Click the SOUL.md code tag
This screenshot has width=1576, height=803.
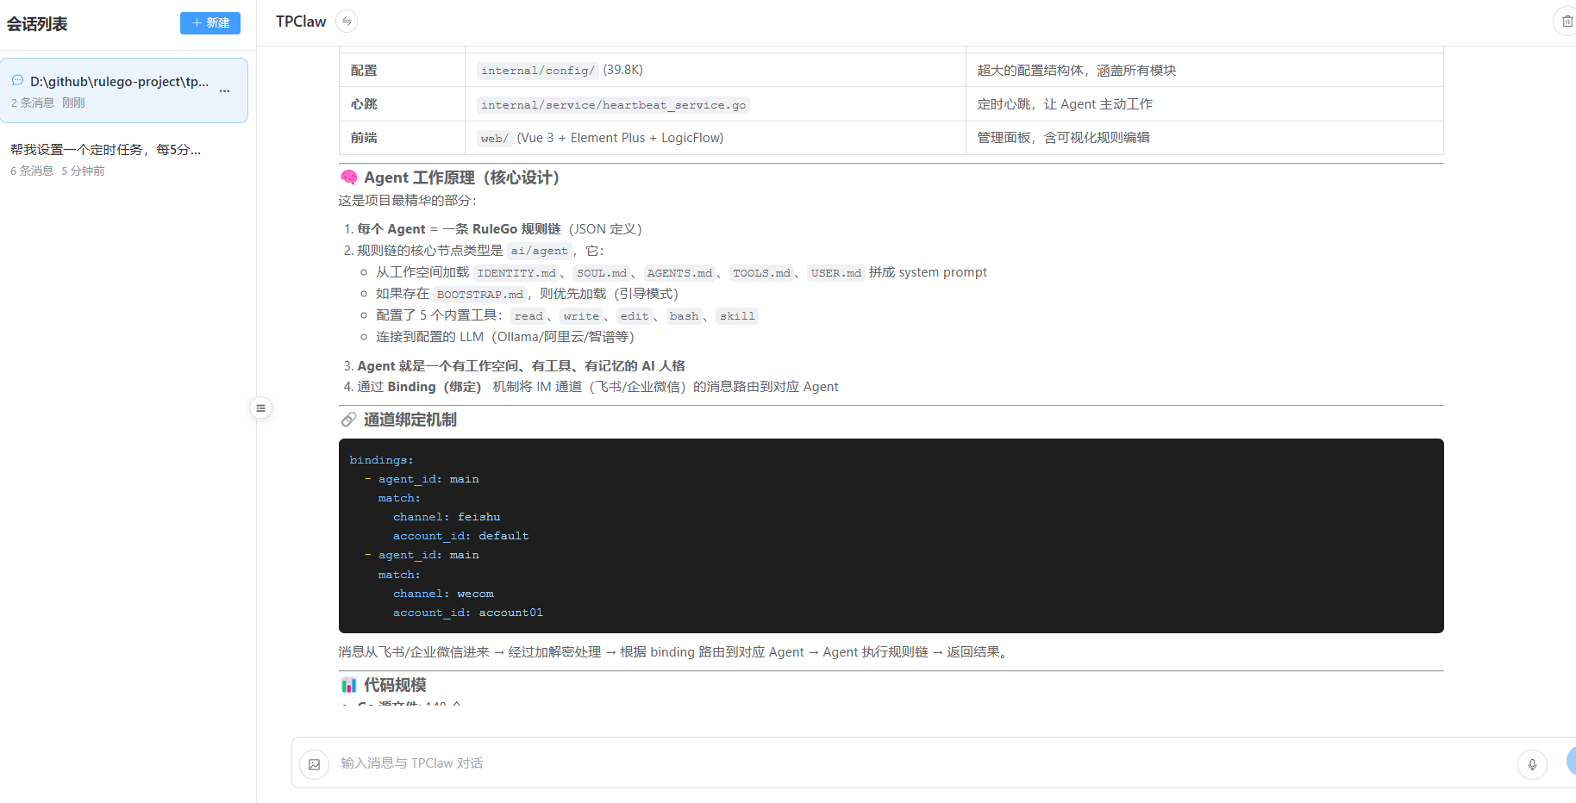(x=601, y=273)
